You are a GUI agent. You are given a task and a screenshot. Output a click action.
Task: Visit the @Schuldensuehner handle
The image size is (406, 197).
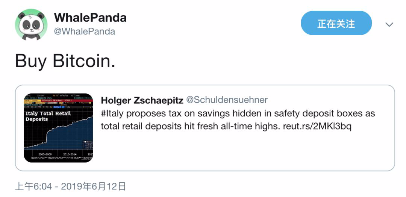coord(227,100)
